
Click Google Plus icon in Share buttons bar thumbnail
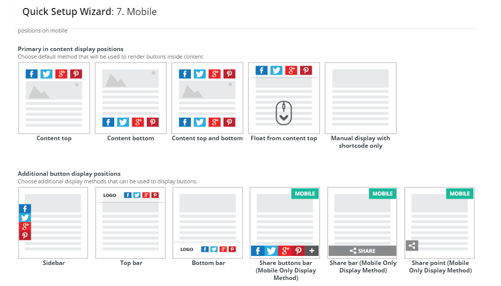285,251
